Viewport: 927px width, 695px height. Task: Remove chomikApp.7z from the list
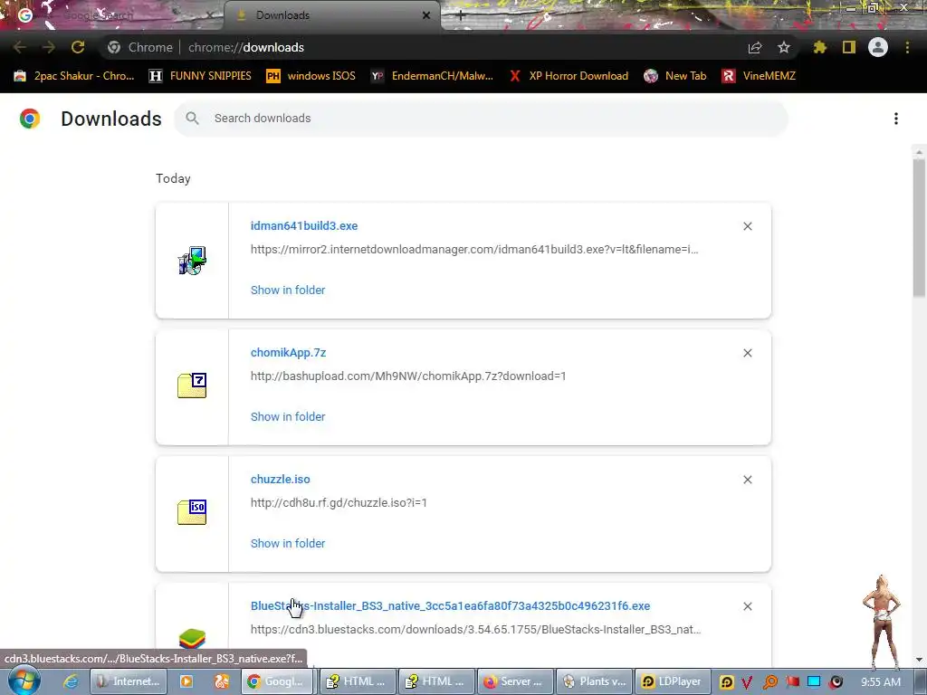point(747,353)
